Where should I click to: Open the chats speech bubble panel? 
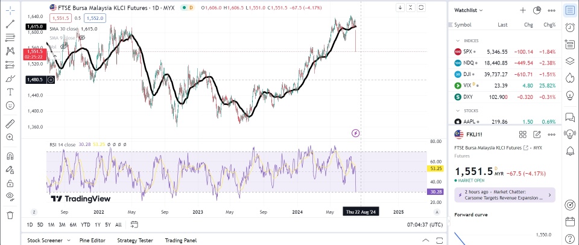coord(570,118)
